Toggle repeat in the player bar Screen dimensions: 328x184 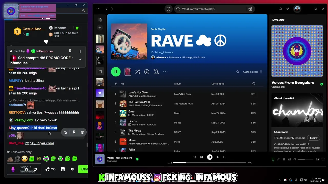225,157
